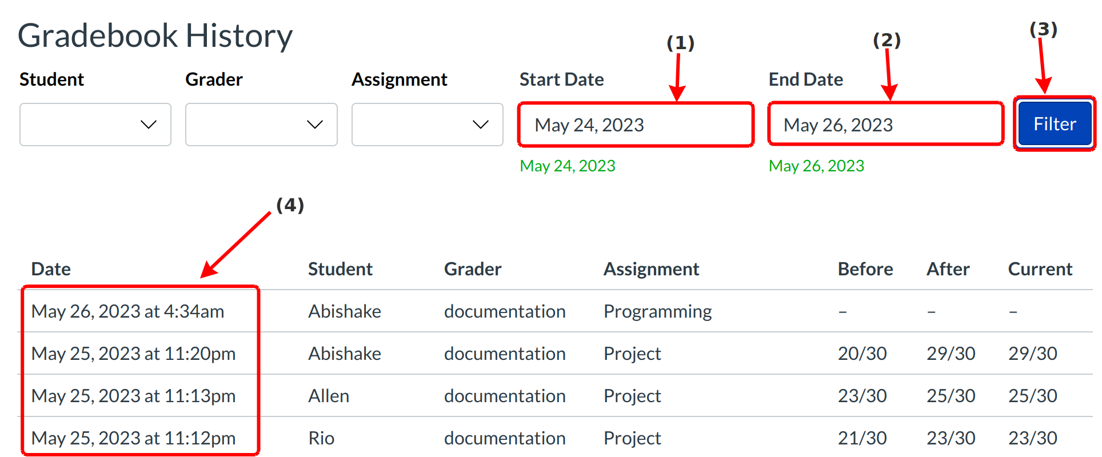Click student name Allen in the table

point(329,396)
